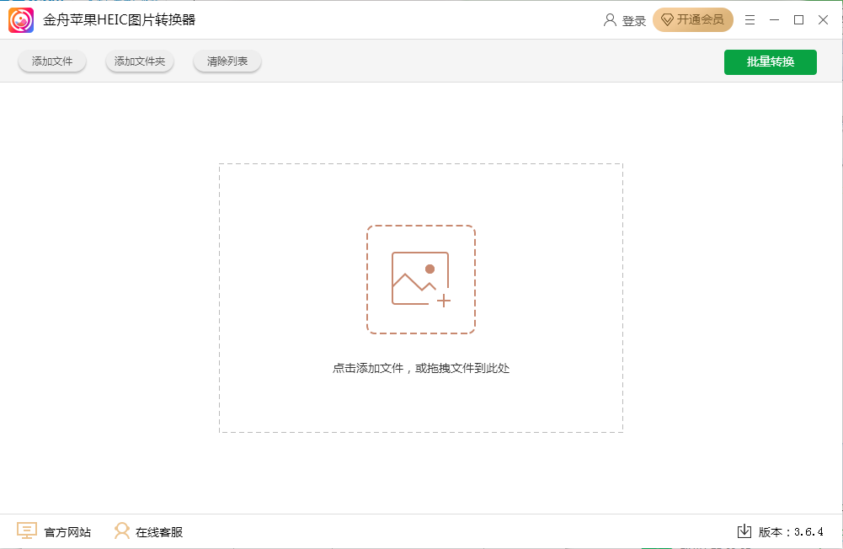Click the 金舟苹果HEIC图片转换器 title text
Screen dimensions: 843x549
tap(120, 20)
